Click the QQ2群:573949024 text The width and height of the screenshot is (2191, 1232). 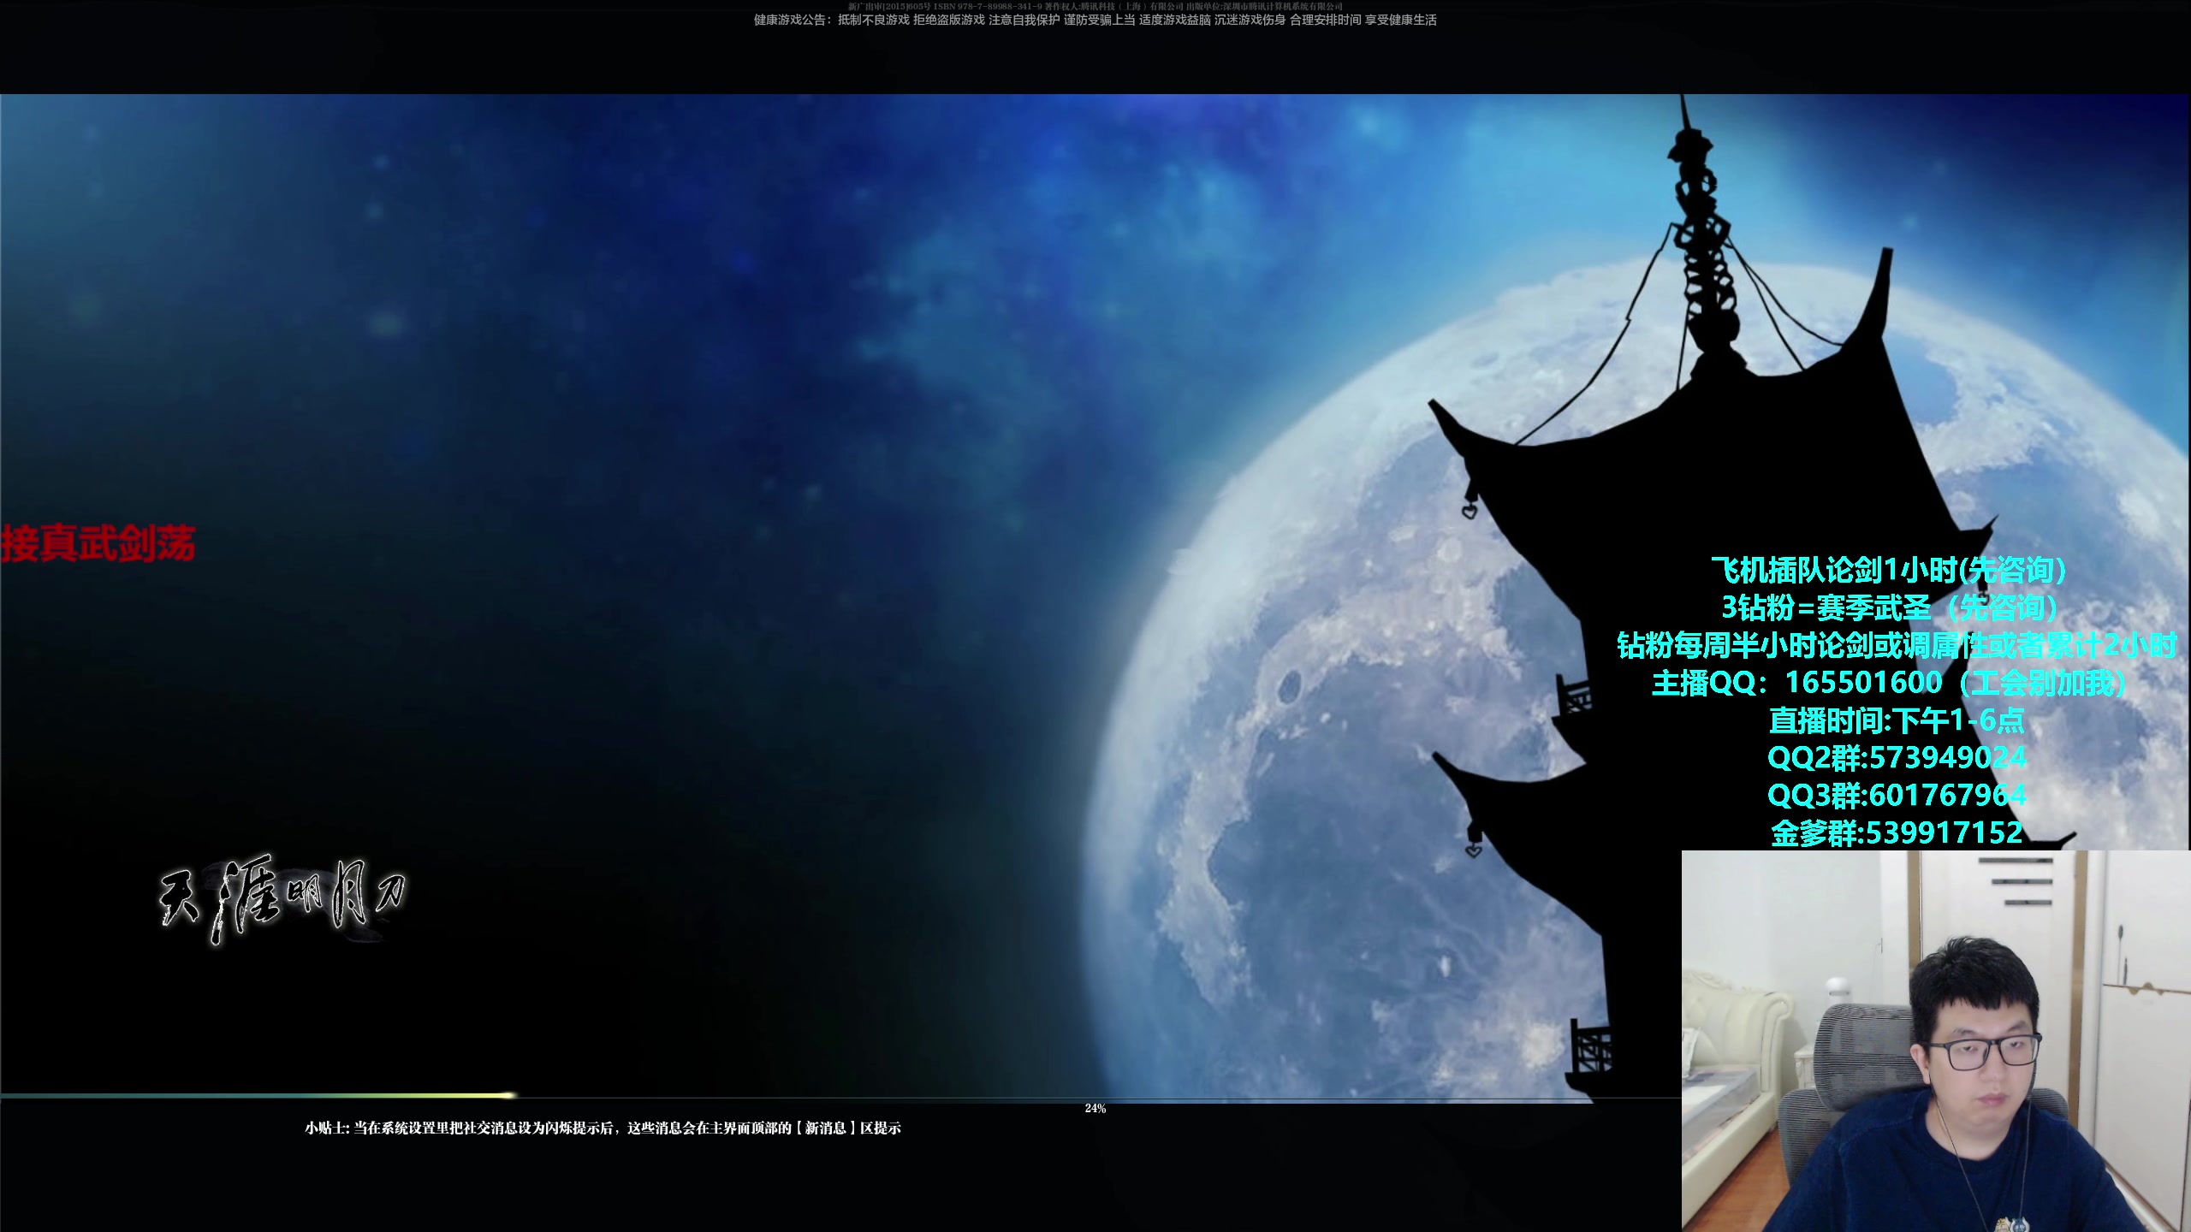pos(1896,758)
